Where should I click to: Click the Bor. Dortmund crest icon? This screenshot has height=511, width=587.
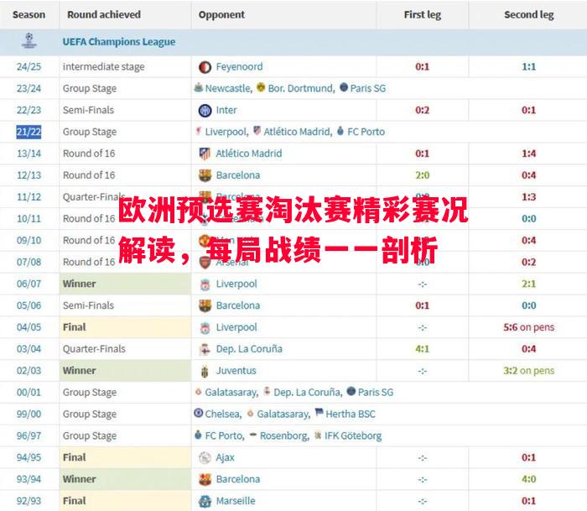point(261,87)
